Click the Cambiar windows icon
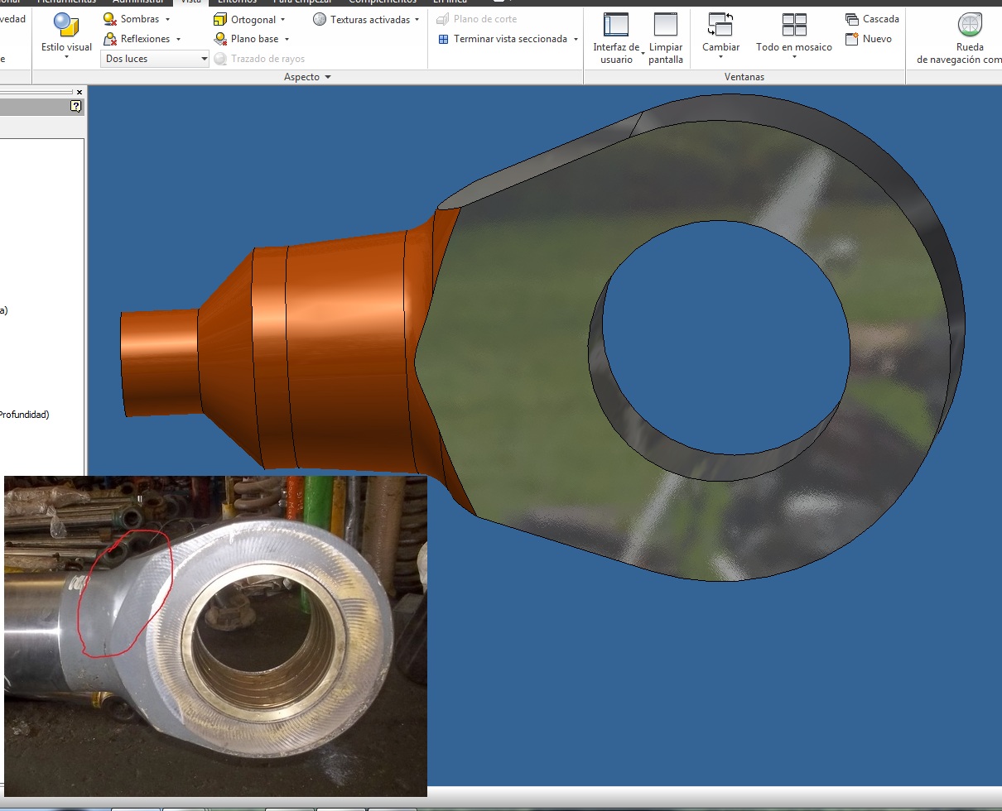Viewport: 1002px width, 811px height. (x=720, y=25)
